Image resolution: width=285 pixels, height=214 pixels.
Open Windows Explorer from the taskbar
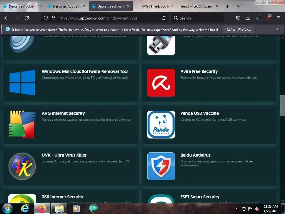[x=59, y=208]
